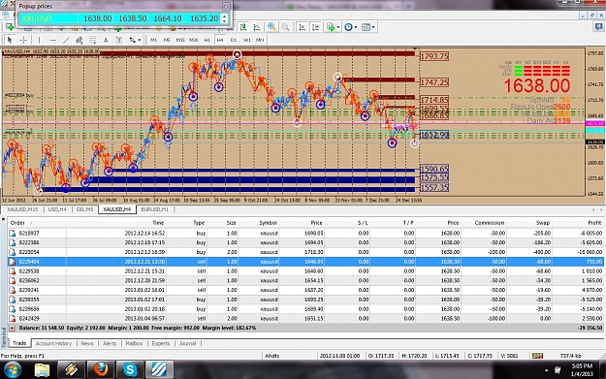Zoom in on the chart
The width and height of the screenshot is (606, 379).
[271, 27]
